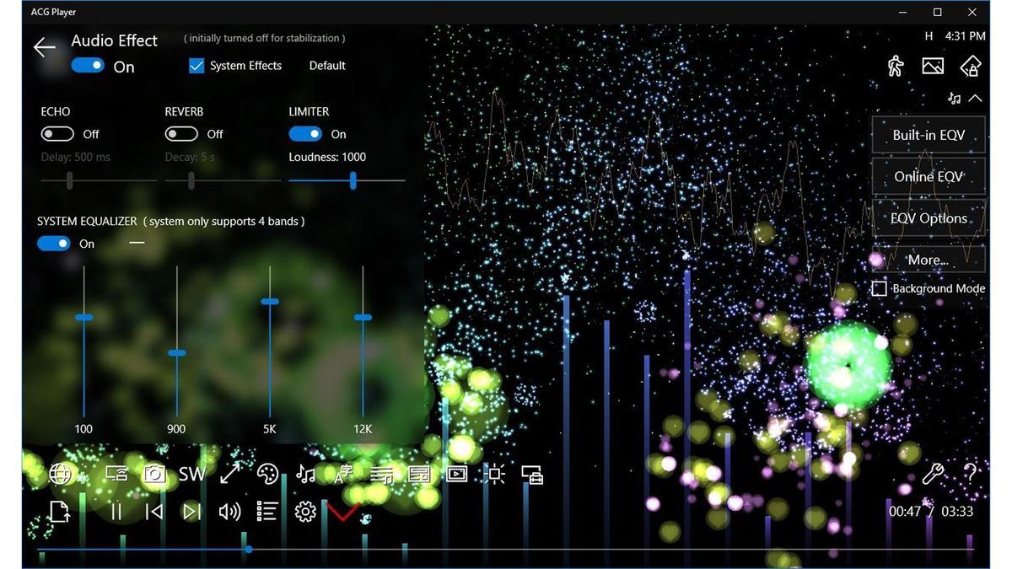The image size is (1012, 569).
Task: Click the Built-in EQV button
Action: (x=929, y=135)
